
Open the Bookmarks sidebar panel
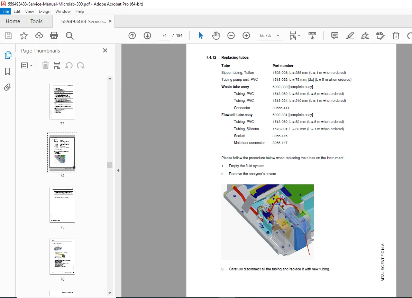[8, 71]
